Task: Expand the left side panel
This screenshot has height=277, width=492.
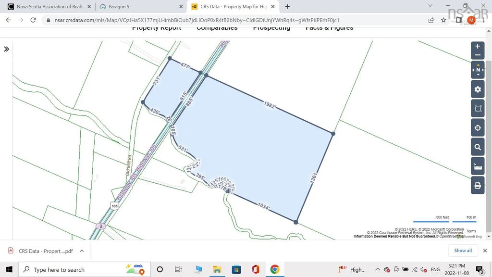Action: 7,49
